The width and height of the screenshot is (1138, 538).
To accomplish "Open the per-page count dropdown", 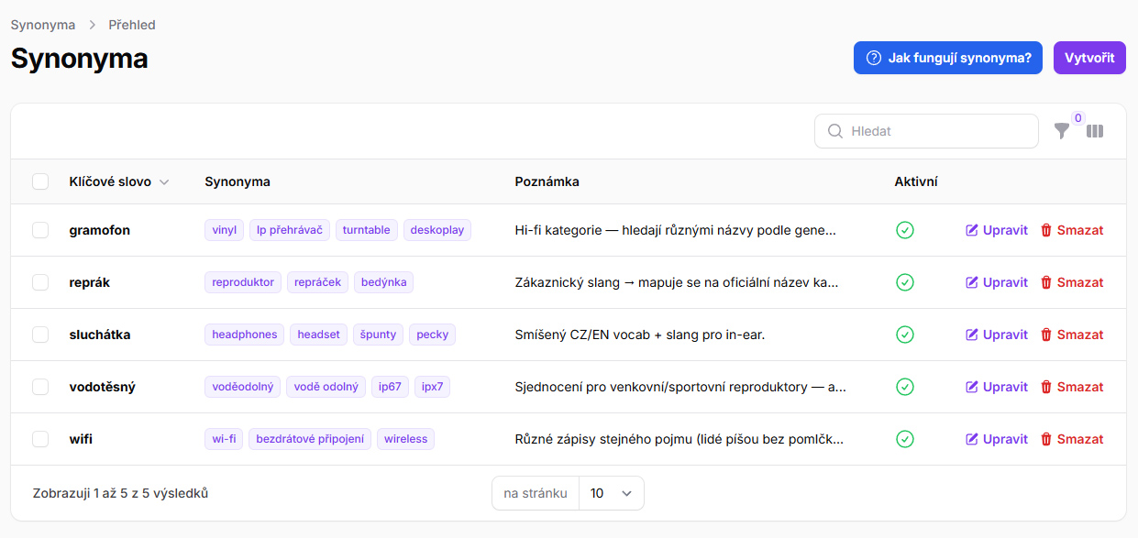I will 612,493.
